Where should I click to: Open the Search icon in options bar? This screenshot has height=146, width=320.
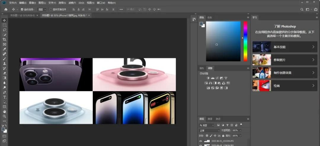pos(302,9)
